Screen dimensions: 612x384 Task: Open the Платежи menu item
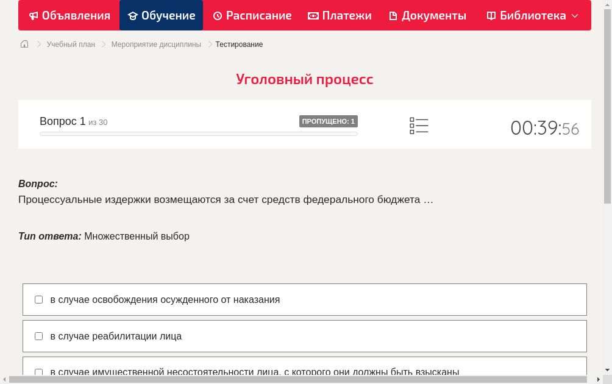point(340,15)
